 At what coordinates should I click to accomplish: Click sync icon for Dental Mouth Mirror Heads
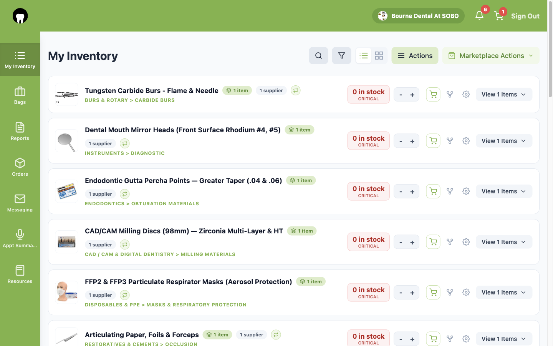pos(125,143)
